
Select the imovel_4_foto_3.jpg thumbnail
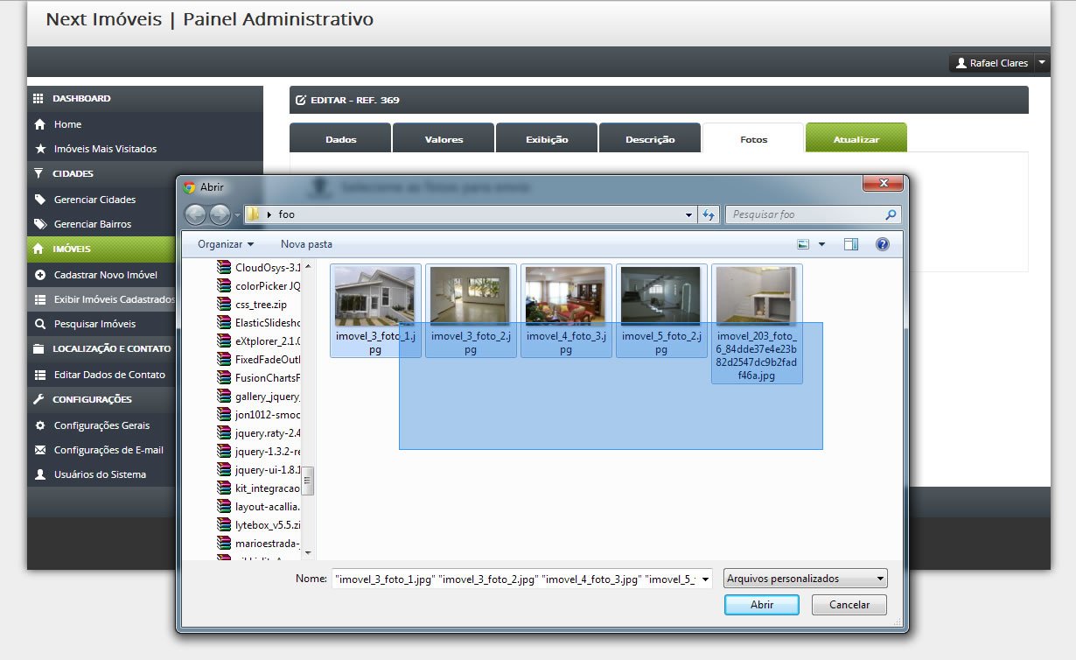[566, 311]
